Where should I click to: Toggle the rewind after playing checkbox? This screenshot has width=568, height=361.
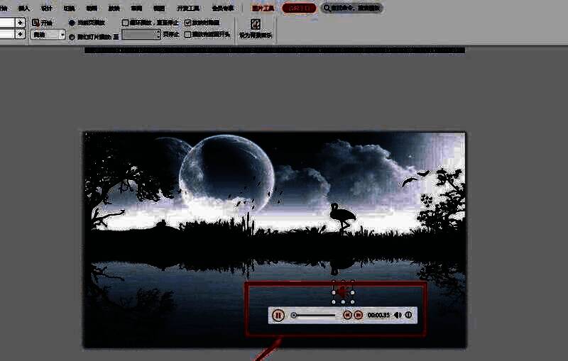pos(187,34)
